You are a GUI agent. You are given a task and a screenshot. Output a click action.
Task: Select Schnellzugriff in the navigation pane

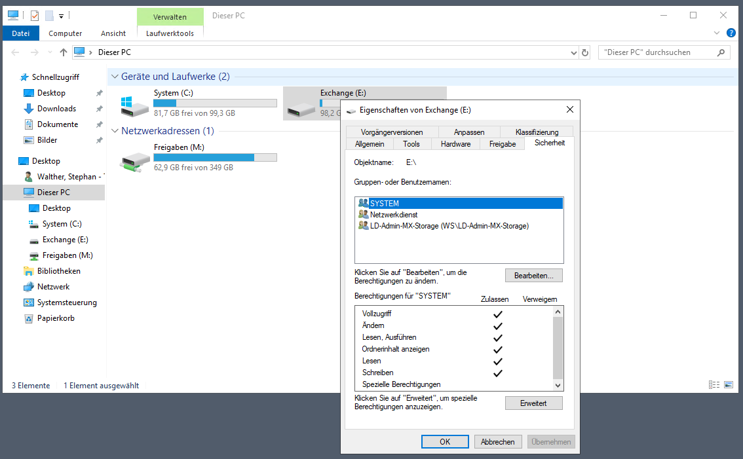click(55, 77)
